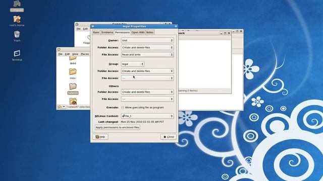Switch to the Basic tab
Image resolution: width=323 pixels, height=181 pixels.
[x=96, y=32]
